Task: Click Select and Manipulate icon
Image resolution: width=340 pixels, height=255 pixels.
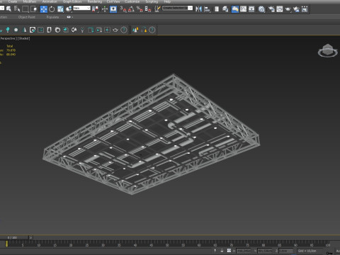Action: tap(105, 9)
